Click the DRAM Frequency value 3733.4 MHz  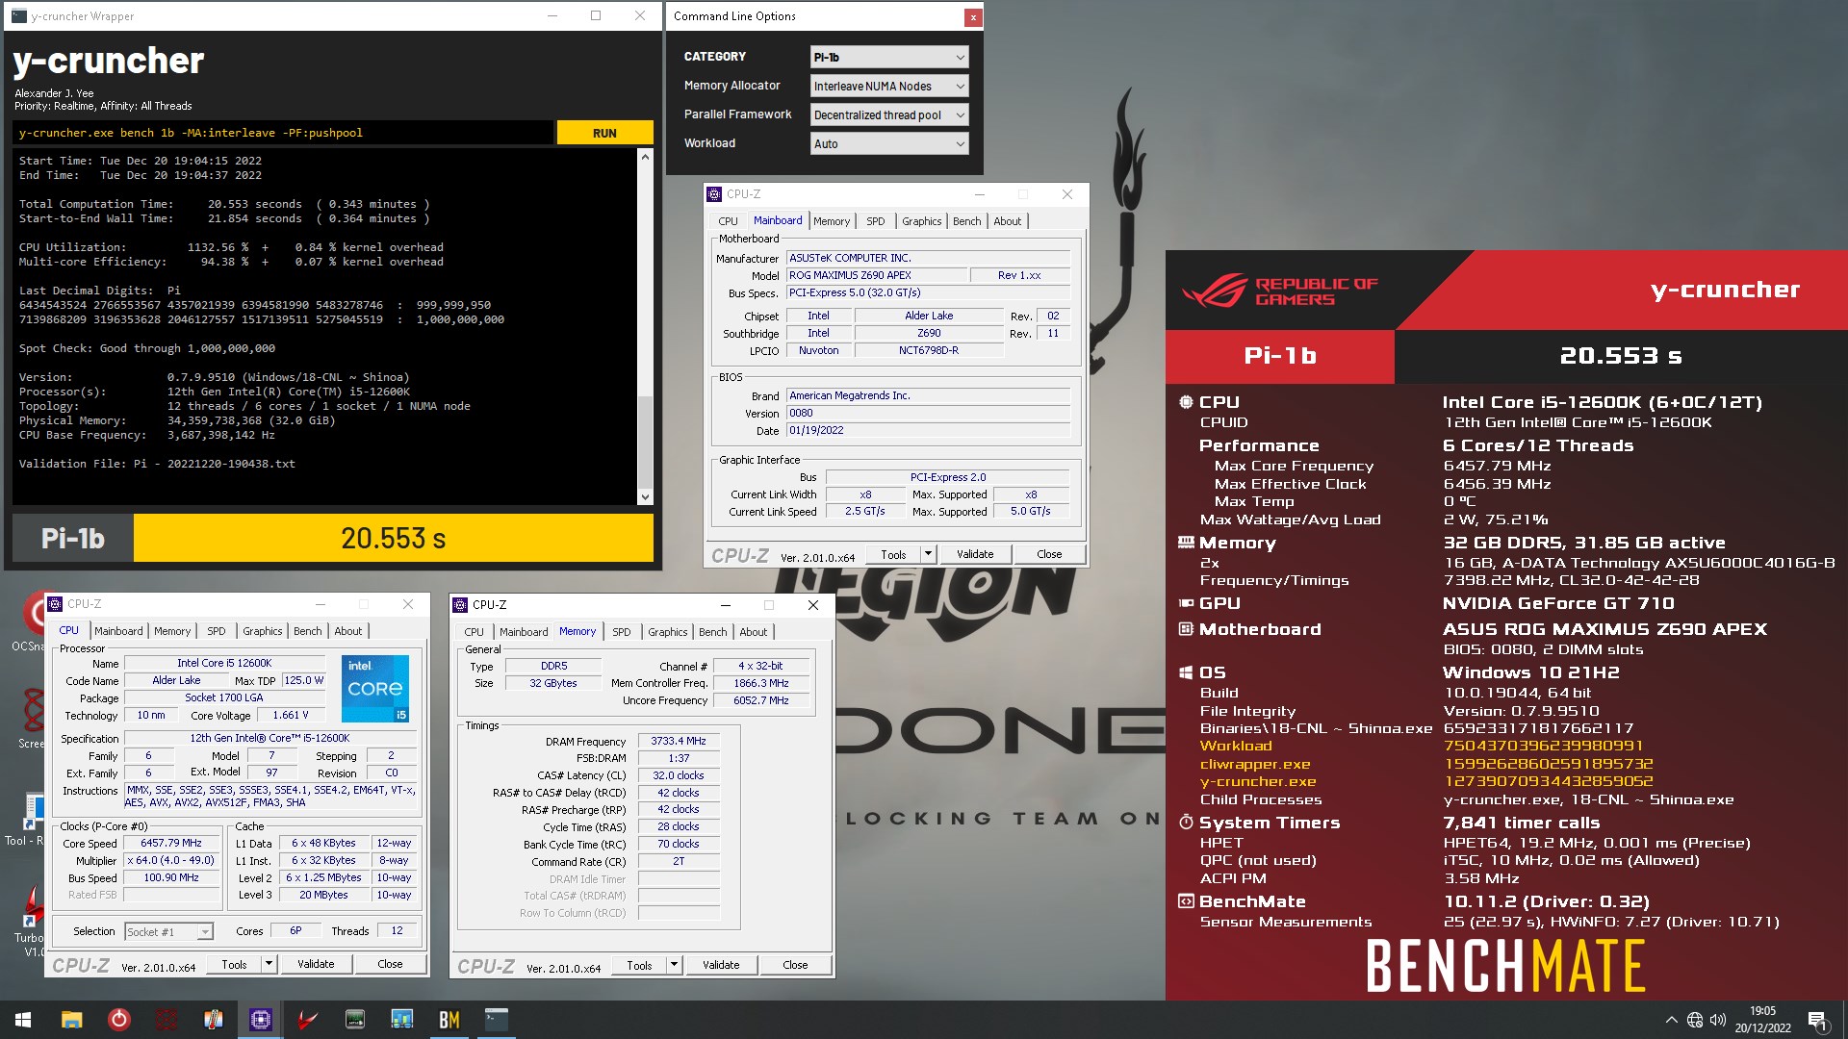point(679,741)
